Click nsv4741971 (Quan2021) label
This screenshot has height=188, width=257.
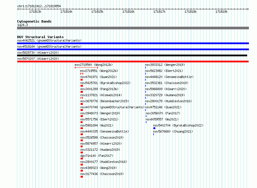pyautogui.click(x=98, y=77)
